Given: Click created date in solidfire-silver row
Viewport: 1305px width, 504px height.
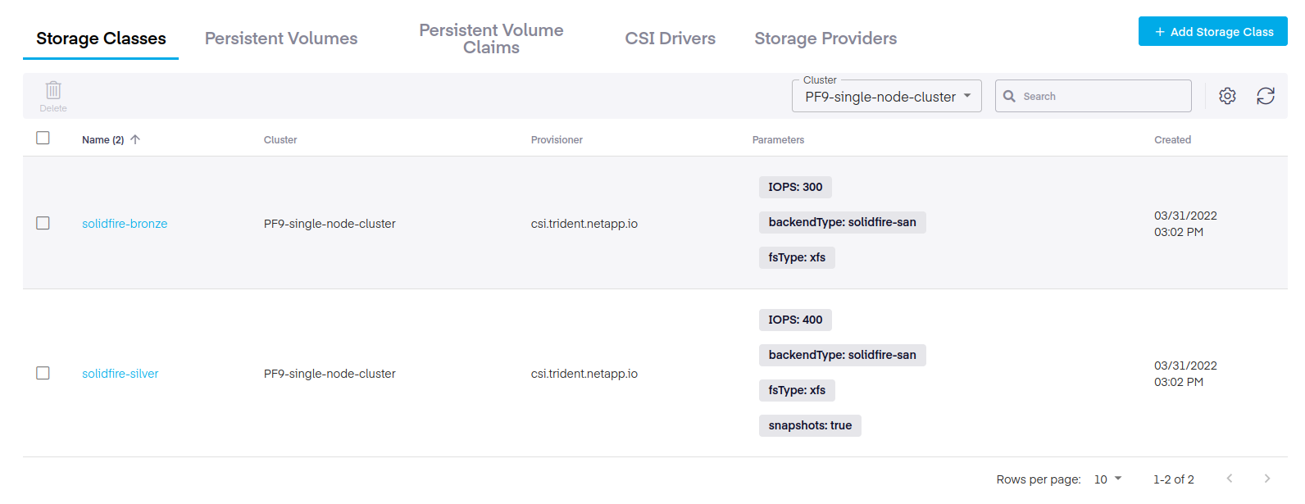Looking at the screenshot, I should click(x=1185, y=374).
